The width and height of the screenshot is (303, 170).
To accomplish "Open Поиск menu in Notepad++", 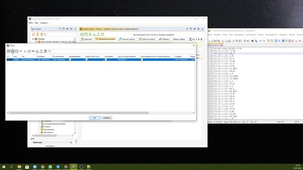I will (x=225, y=34).
